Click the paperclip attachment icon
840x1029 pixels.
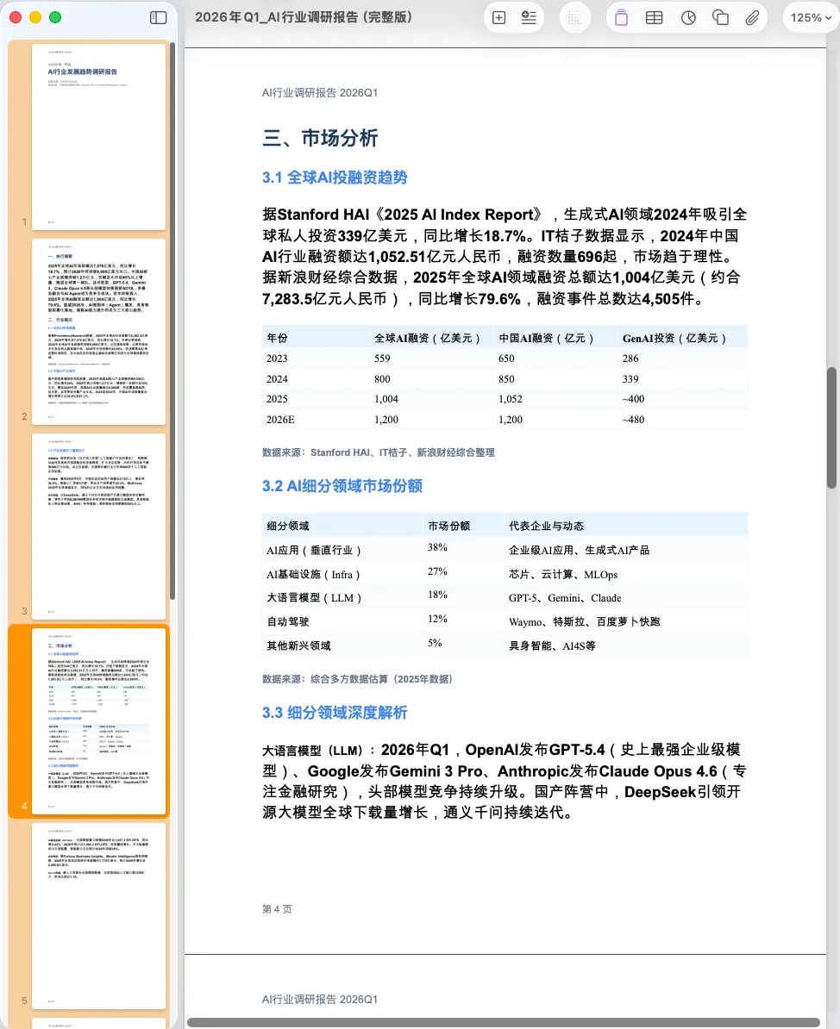[x=752, y=18]
